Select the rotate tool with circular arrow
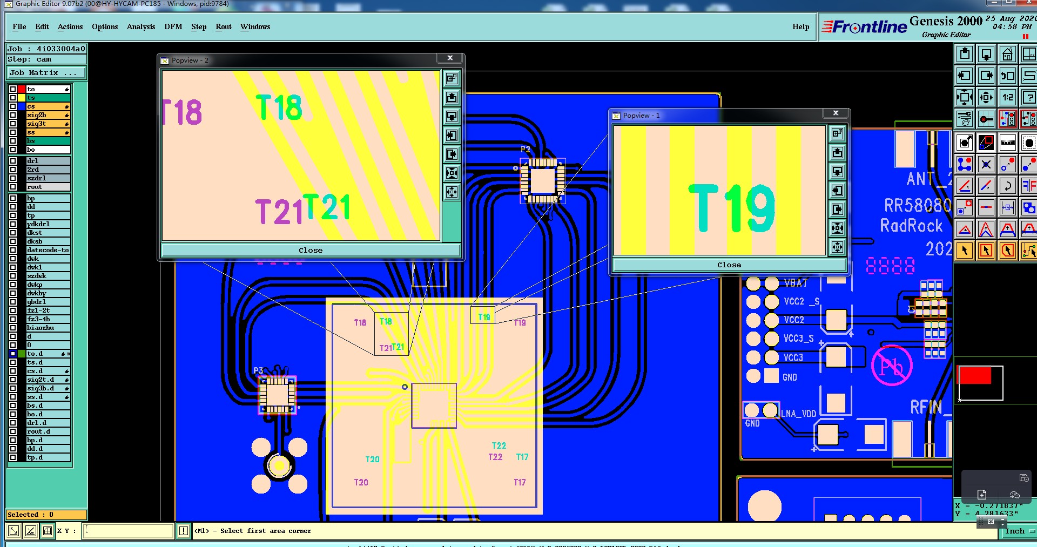 click(x=1008, y=186)
